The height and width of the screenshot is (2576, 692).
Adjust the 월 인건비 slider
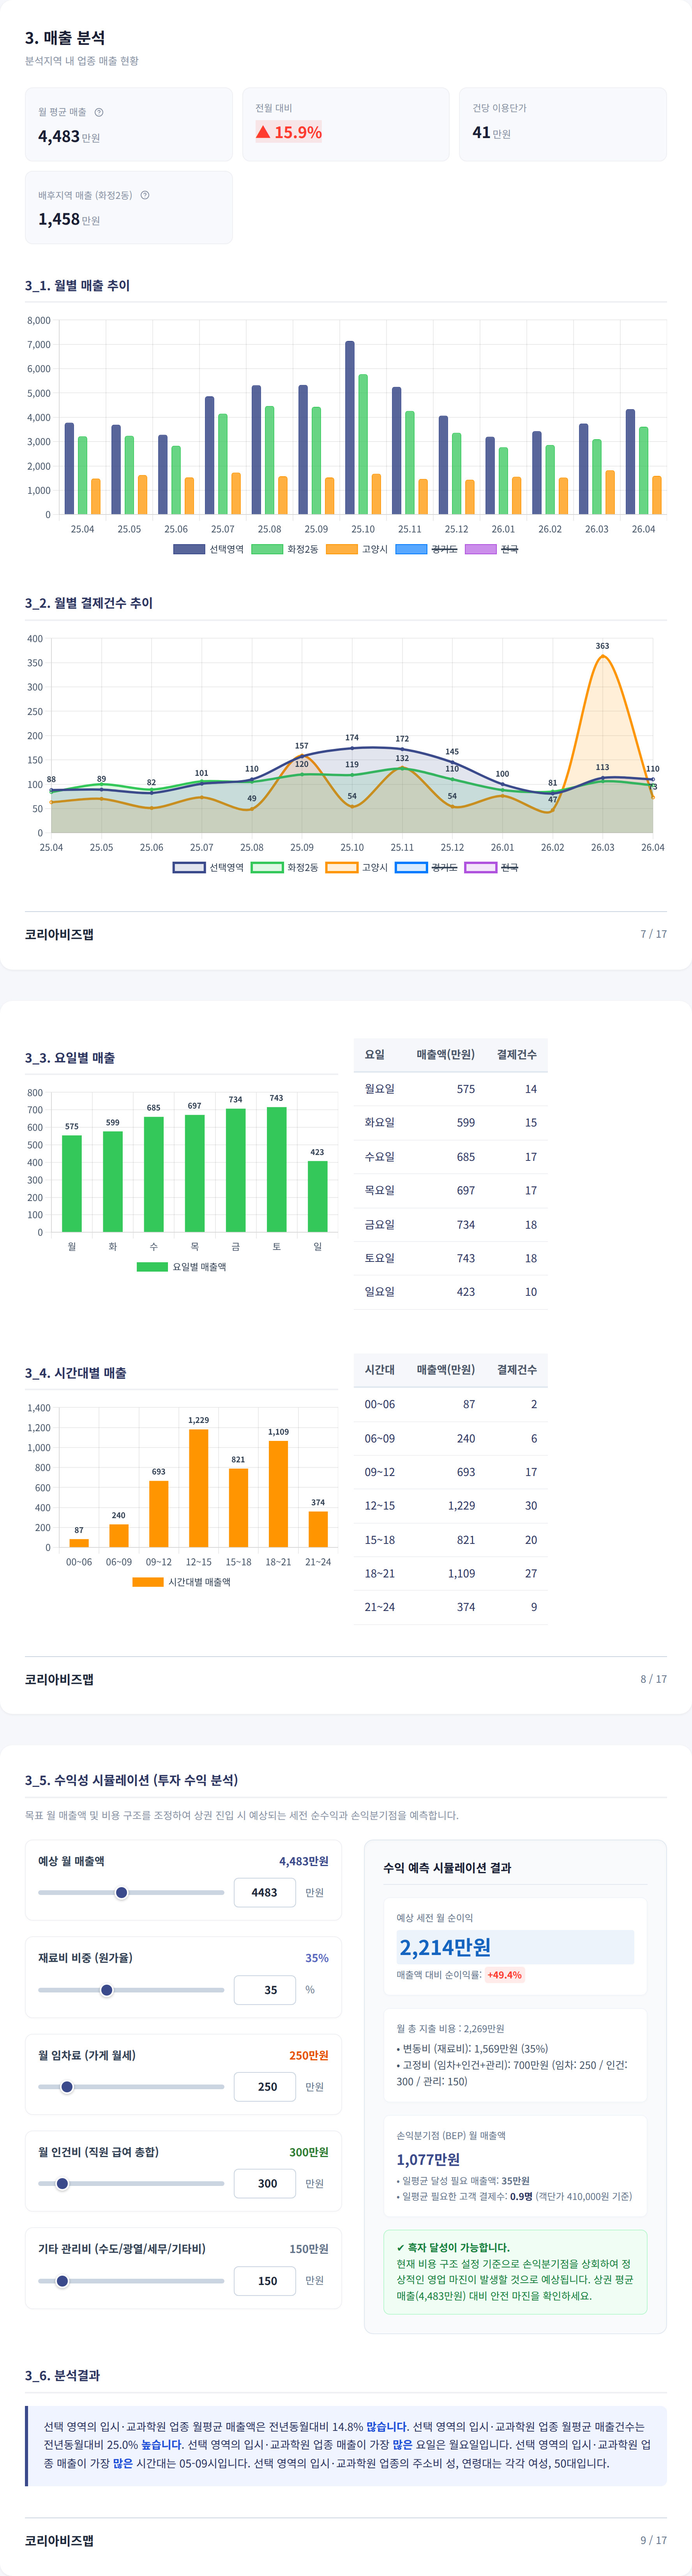click(x=131, y=2184)
